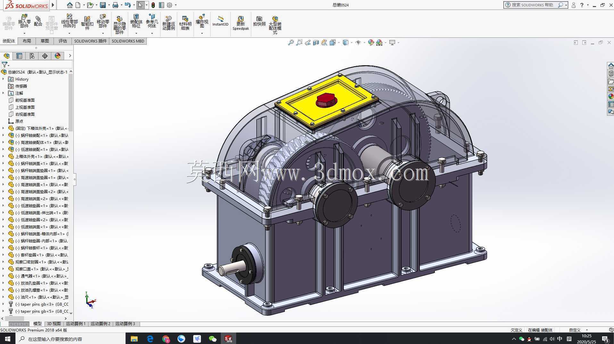Open Assembly Features (装配体特征) tool
The width and height of the screenshot is (614, 344).
click(136, 21)
